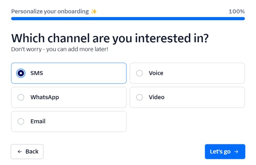
Task: Click the blue onboarding progress bar
Action: (x=128, y=19)
